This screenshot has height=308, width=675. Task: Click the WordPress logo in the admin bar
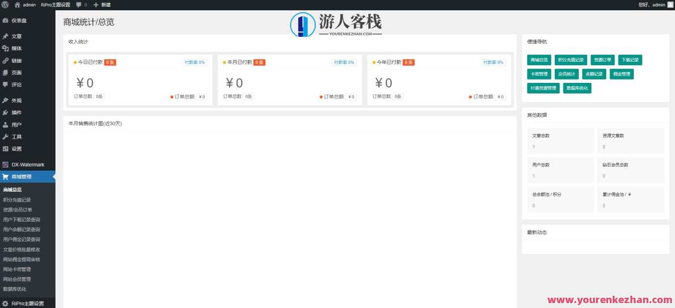click(4, 4)
